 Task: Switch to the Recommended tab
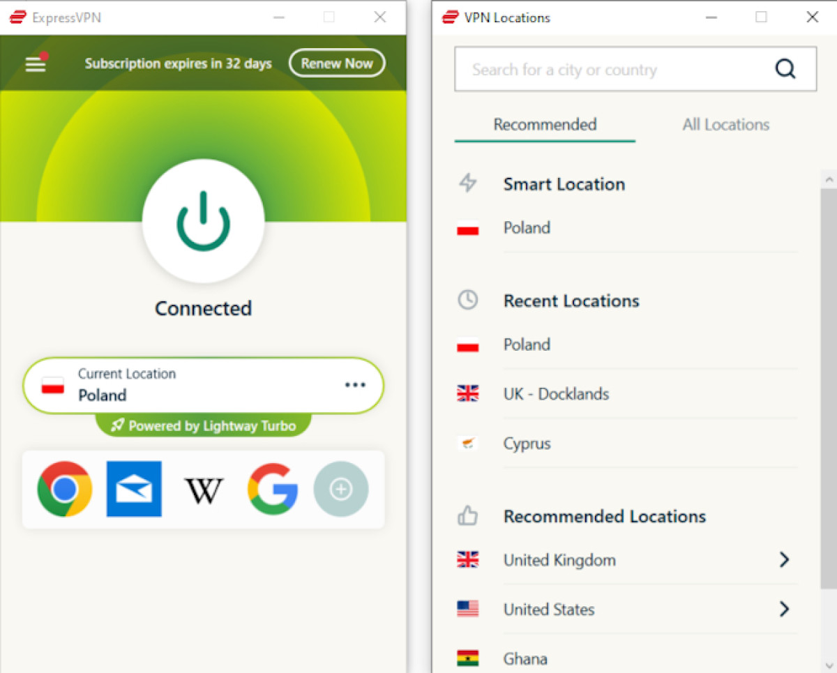click(545, 125)
